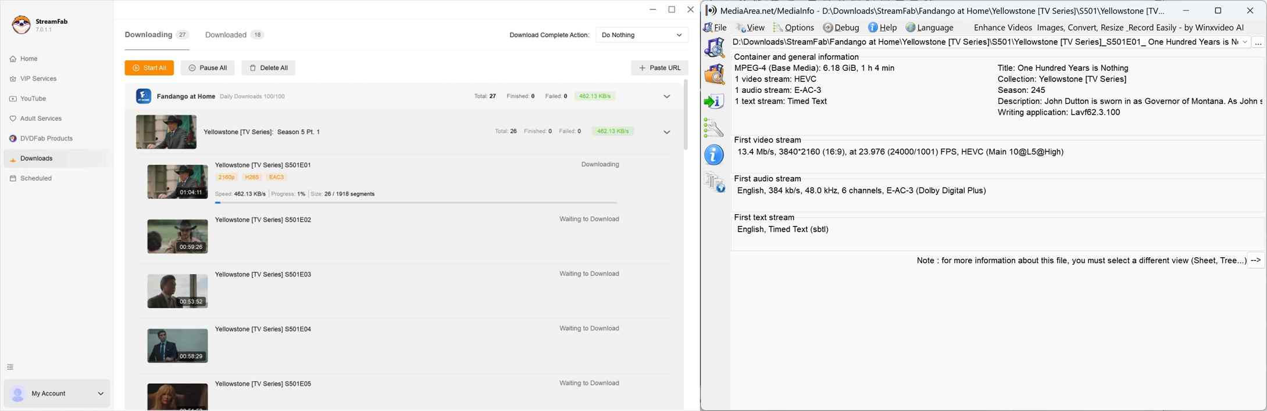Collapse the Fandango at Home group chevron
The image size is (1267, 411).
pos(667,96)
